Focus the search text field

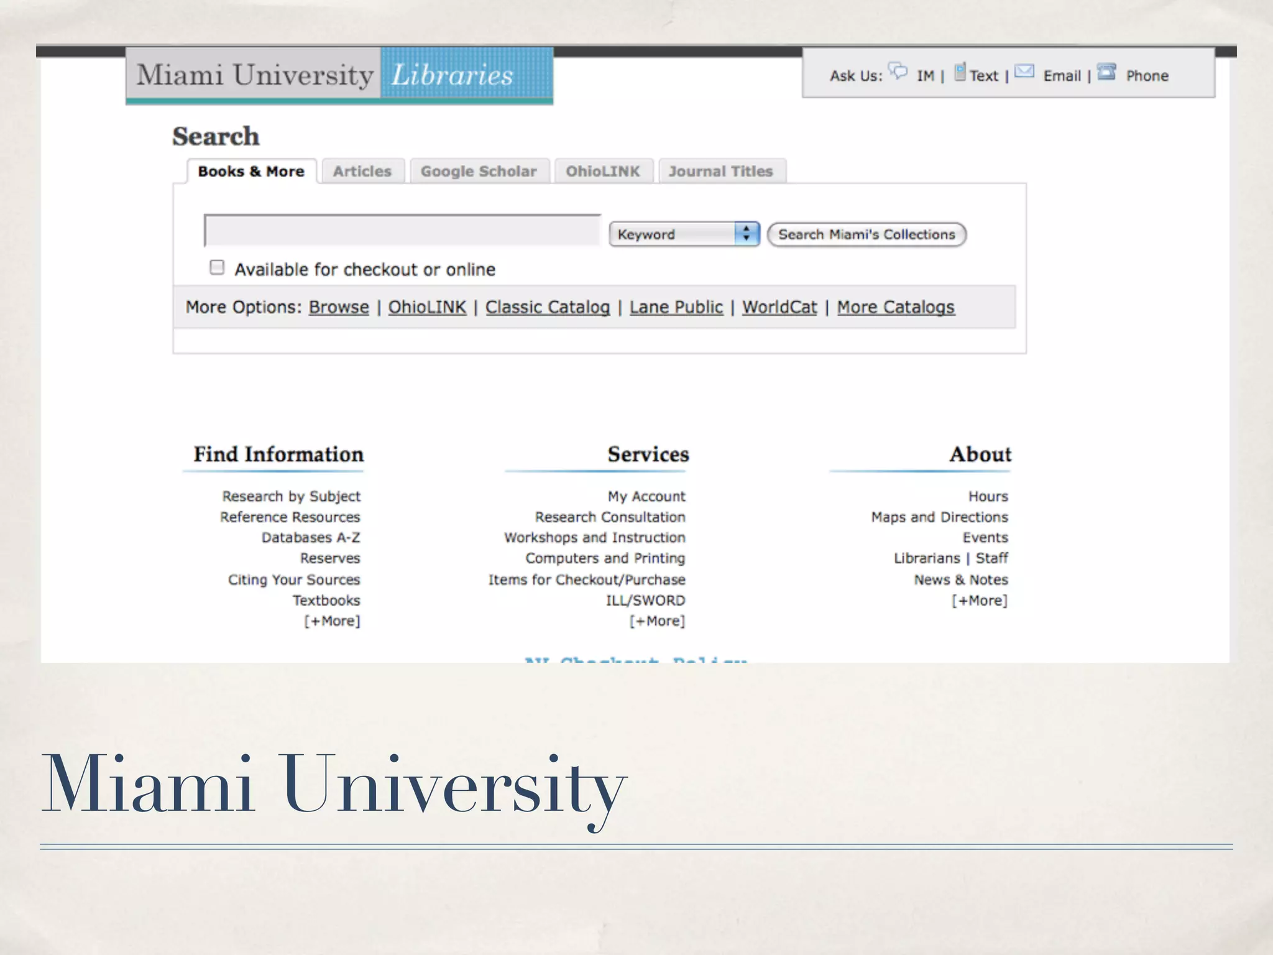(x=402, y=231)
